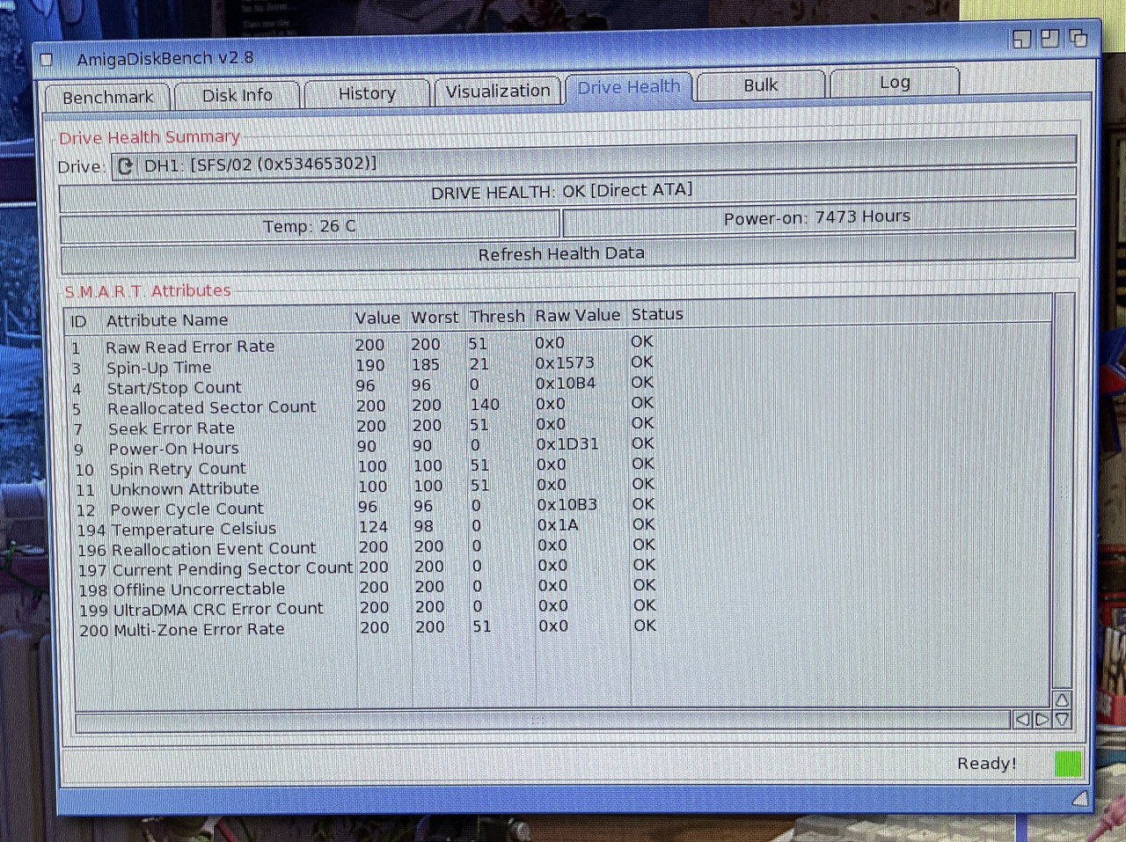This screenshot has width=1126, height=842.
Task: Click the Thresh column header
Action: point(497,316)
